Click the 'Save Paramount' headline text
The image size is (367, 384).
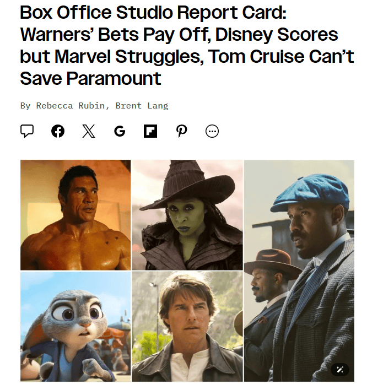pyautogui.click(x=90, y=78)
